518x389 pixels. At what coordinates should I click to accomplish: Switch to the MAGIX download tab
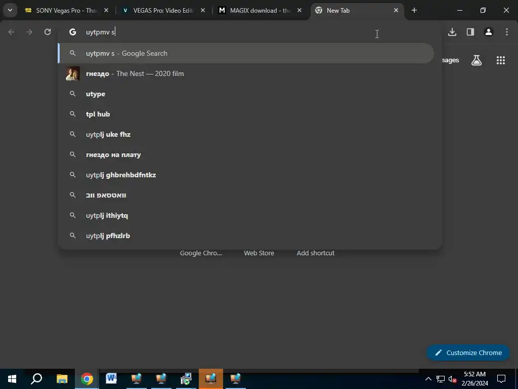click(261, 11)
